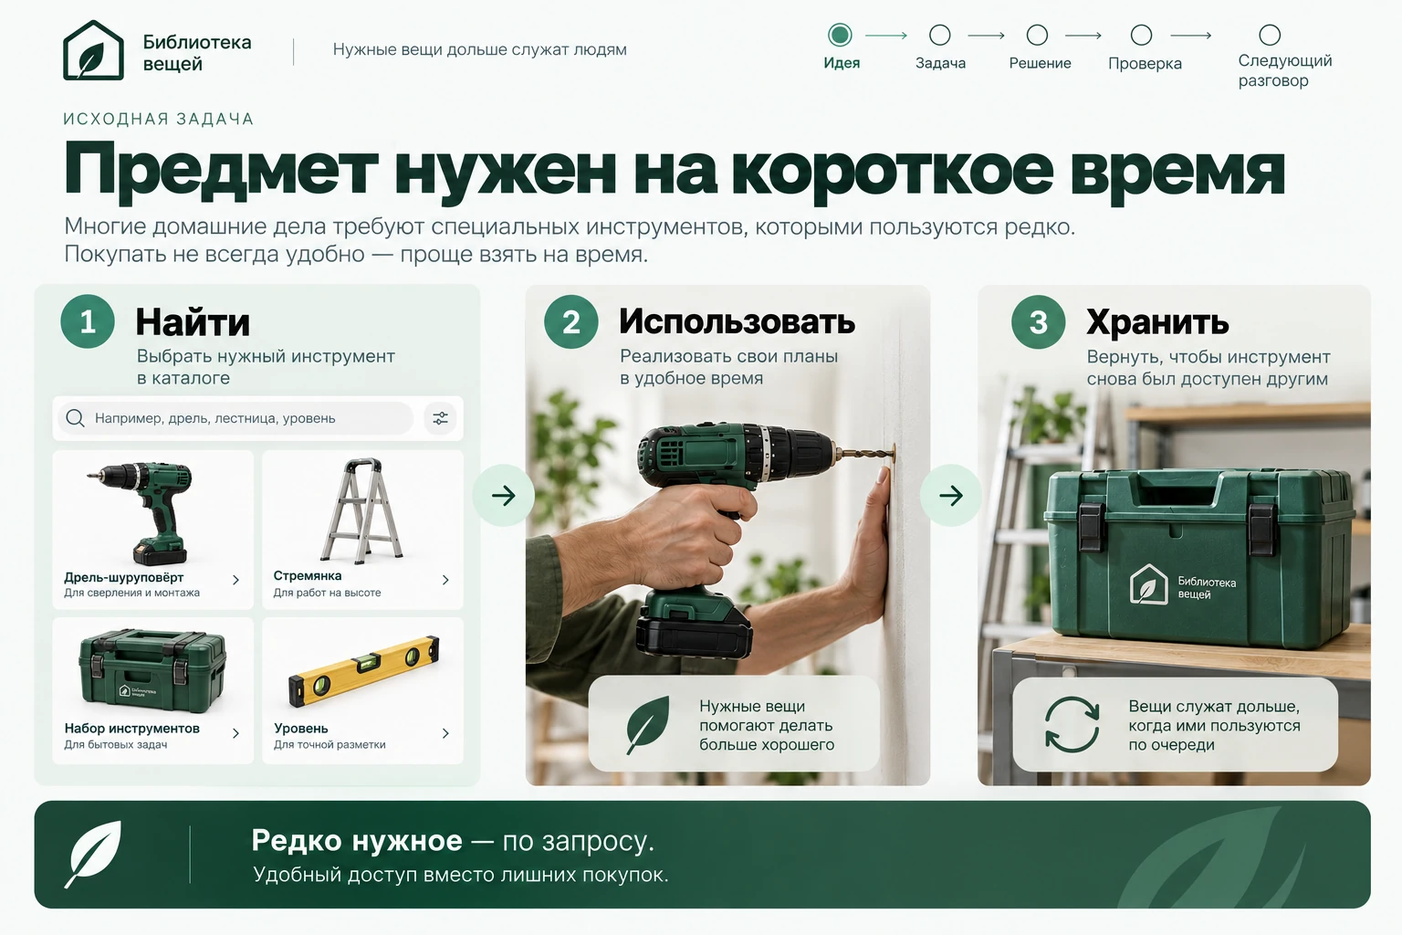Click the catalog search input field
The image size is (1402, 935).
[235, 418]
